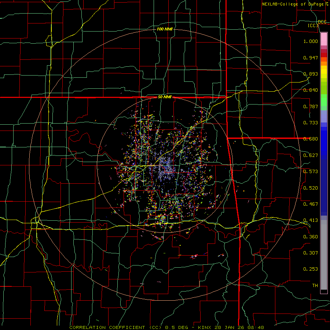Click the CORRELATION COEFFICIENT (CC) product title
Image resolution: width=330 pixels, height=330 pixels.
coord(115,327)
